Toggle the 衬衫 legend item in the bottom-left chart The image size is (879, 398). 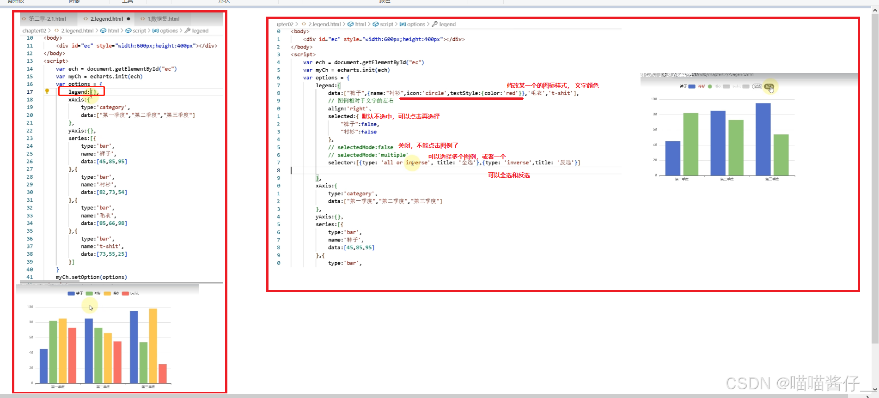coord(93,293)
